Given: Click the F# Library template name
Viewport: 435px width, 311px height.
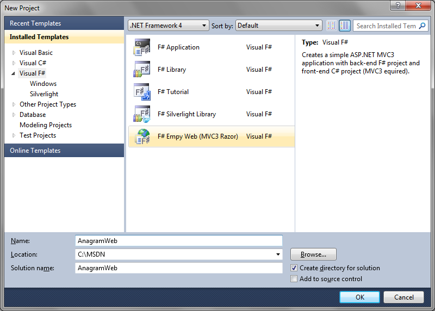Looking at the screenshot, I should pos(172,70).
